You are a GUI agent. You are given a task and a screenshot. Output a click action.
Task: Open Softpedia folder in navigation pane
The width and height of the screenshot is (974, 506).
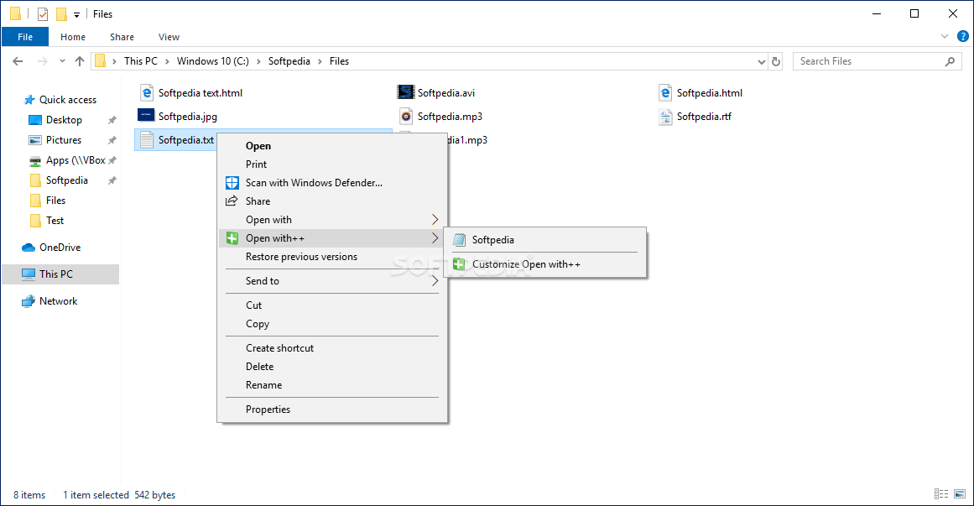pos(66,180)
